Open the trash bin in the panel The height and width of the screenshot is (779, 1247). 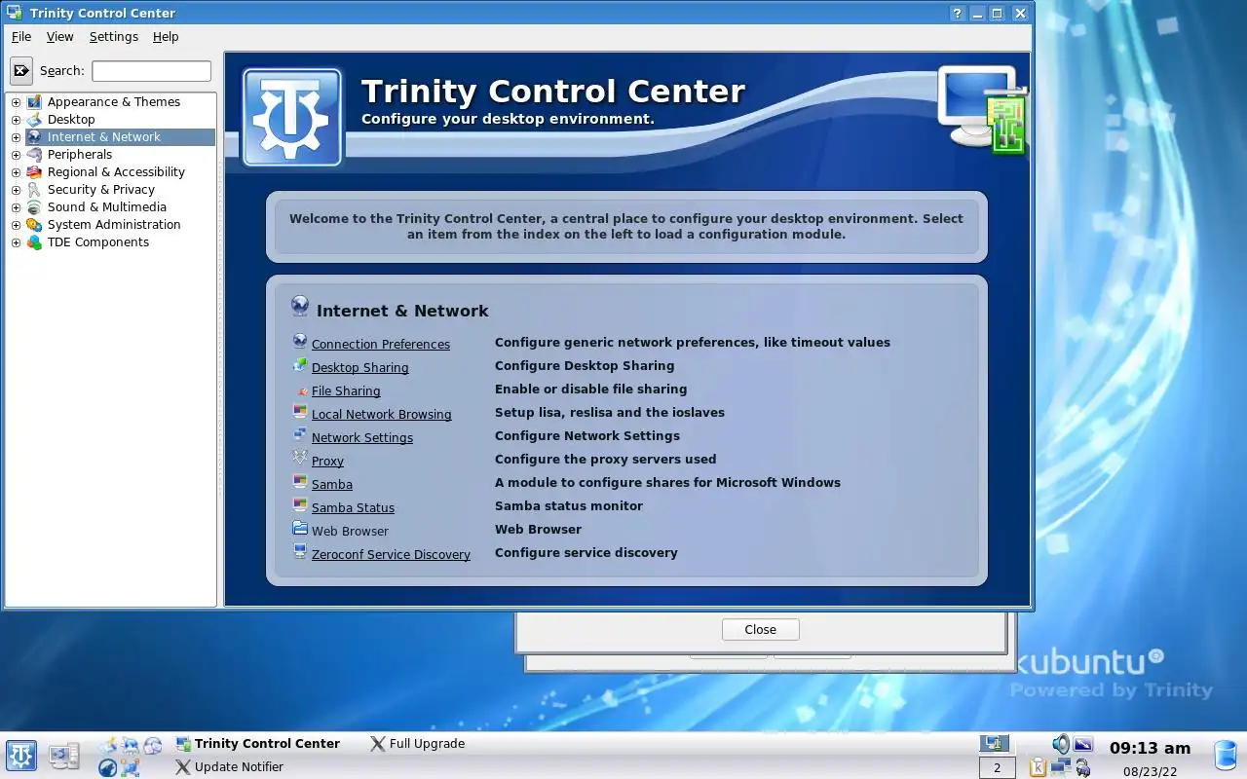pos(1226,756)
